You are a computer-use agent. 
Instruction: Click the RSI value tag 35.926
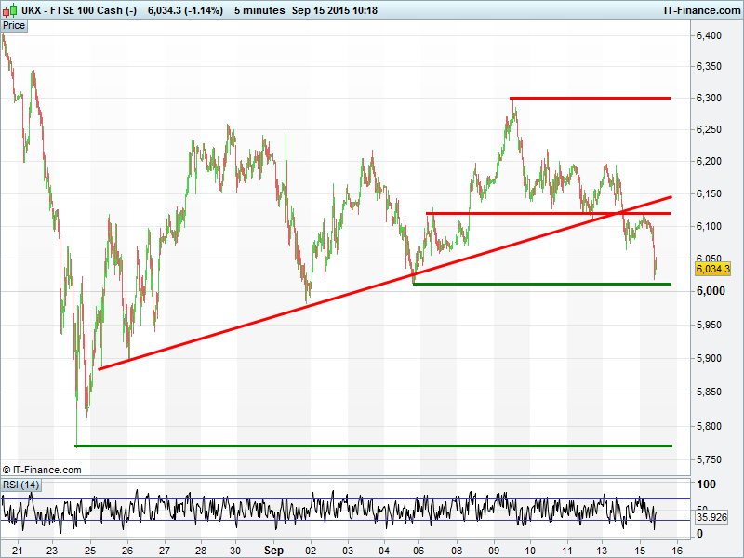point(713,517)
